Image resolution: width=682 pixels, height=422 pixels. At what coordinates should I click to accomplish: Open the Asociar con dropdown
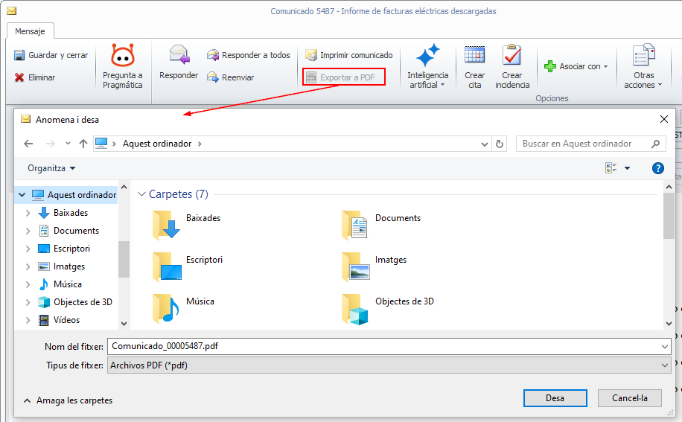tap(576, 66)
